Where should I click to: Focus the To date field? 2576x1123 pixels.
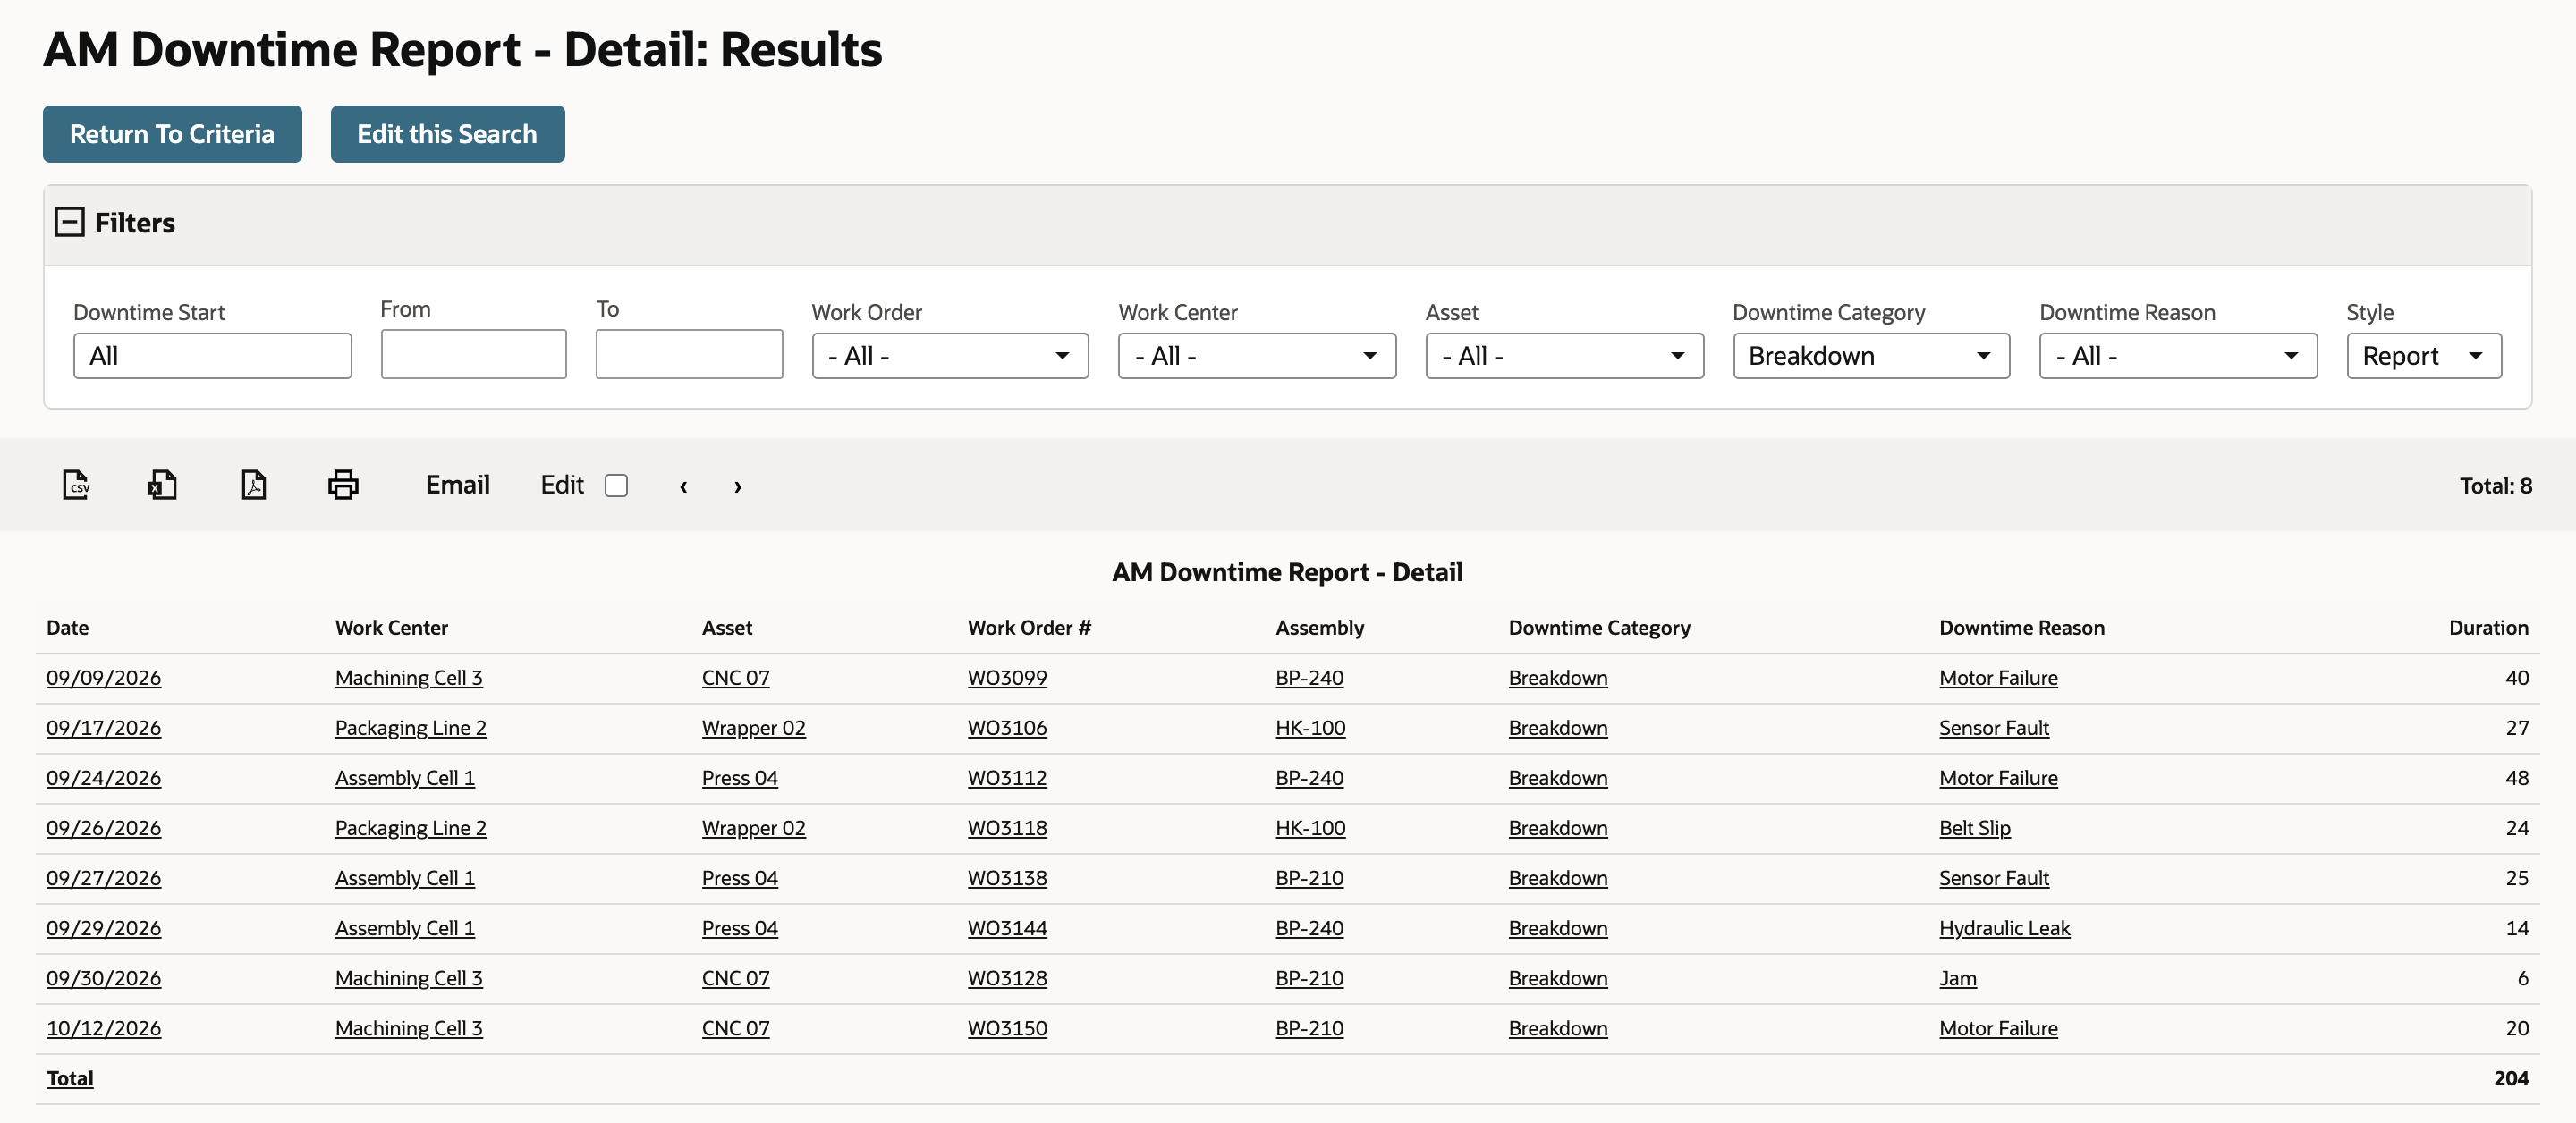pos(689,354)
